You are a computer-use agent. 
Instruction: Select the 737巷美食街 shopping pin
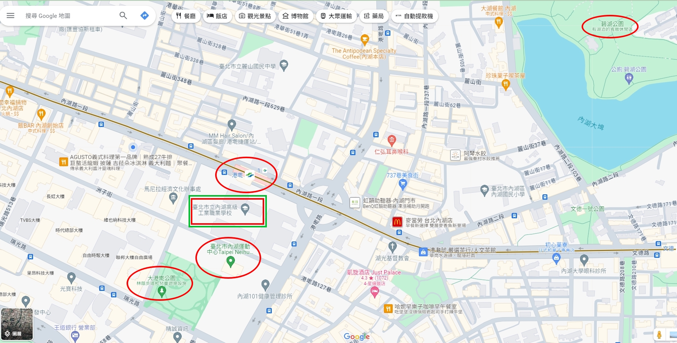click(403, 185)
